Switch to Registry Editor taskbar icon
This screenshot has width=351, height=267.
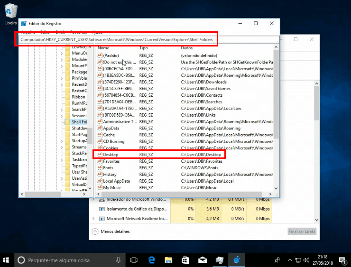[x=237, y=260]
